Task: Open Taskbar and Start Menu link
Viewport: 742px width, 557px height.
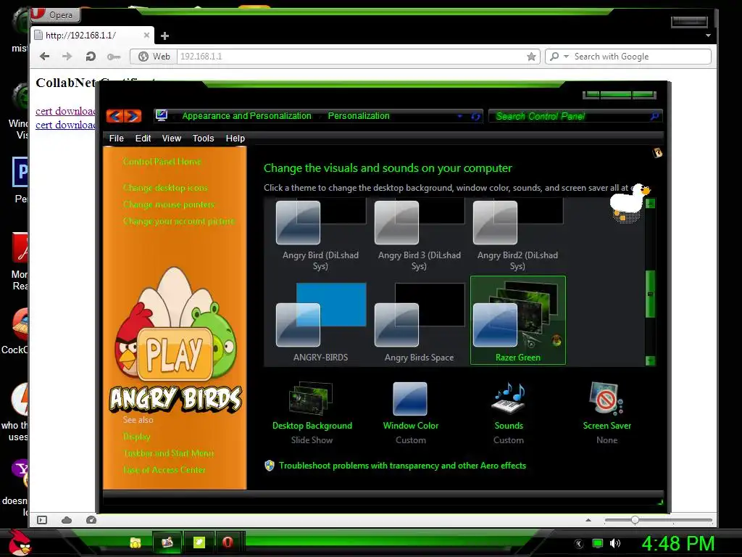Action: [168, 453]
